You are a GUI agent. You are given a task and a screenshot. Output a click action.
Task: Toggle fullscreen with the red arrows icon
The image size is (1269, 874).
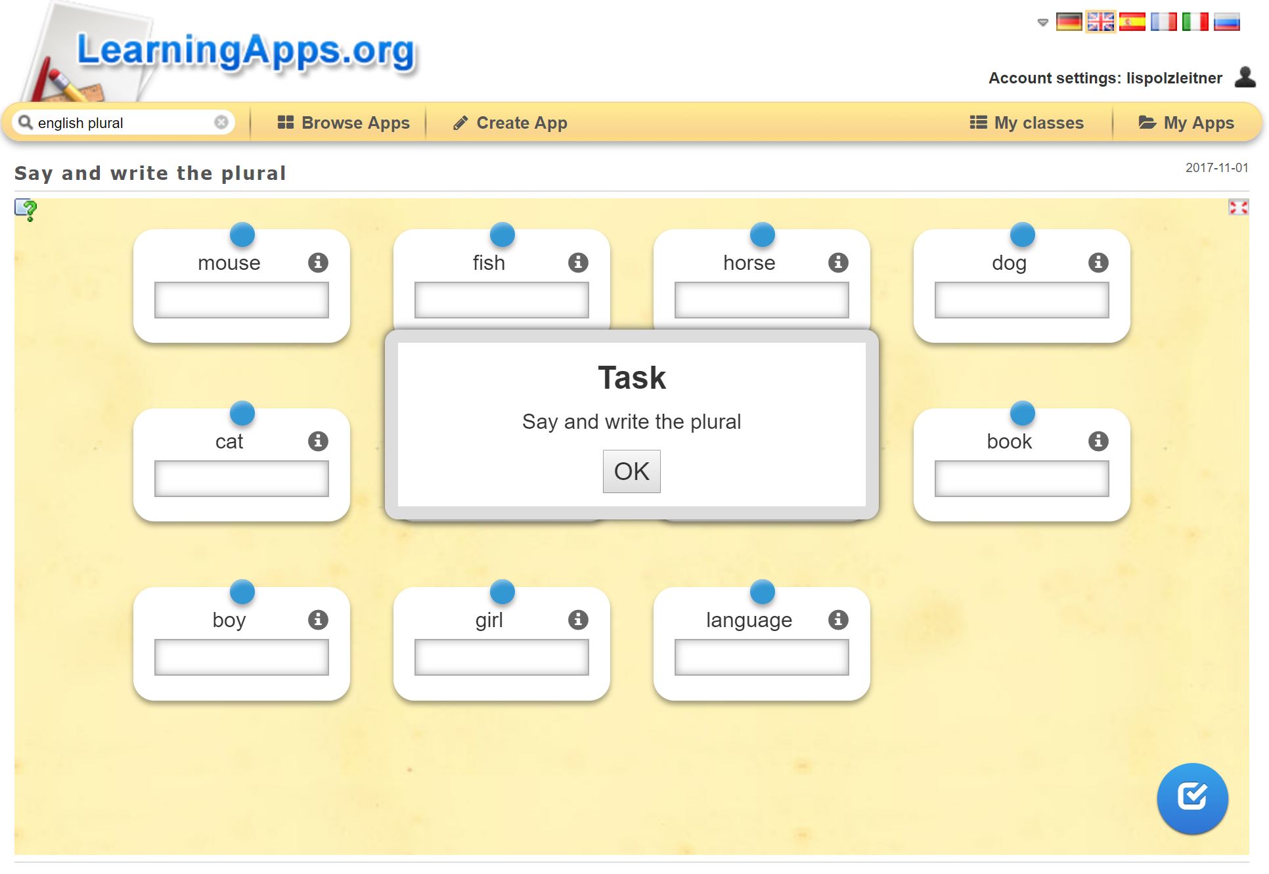(1238, 208)
